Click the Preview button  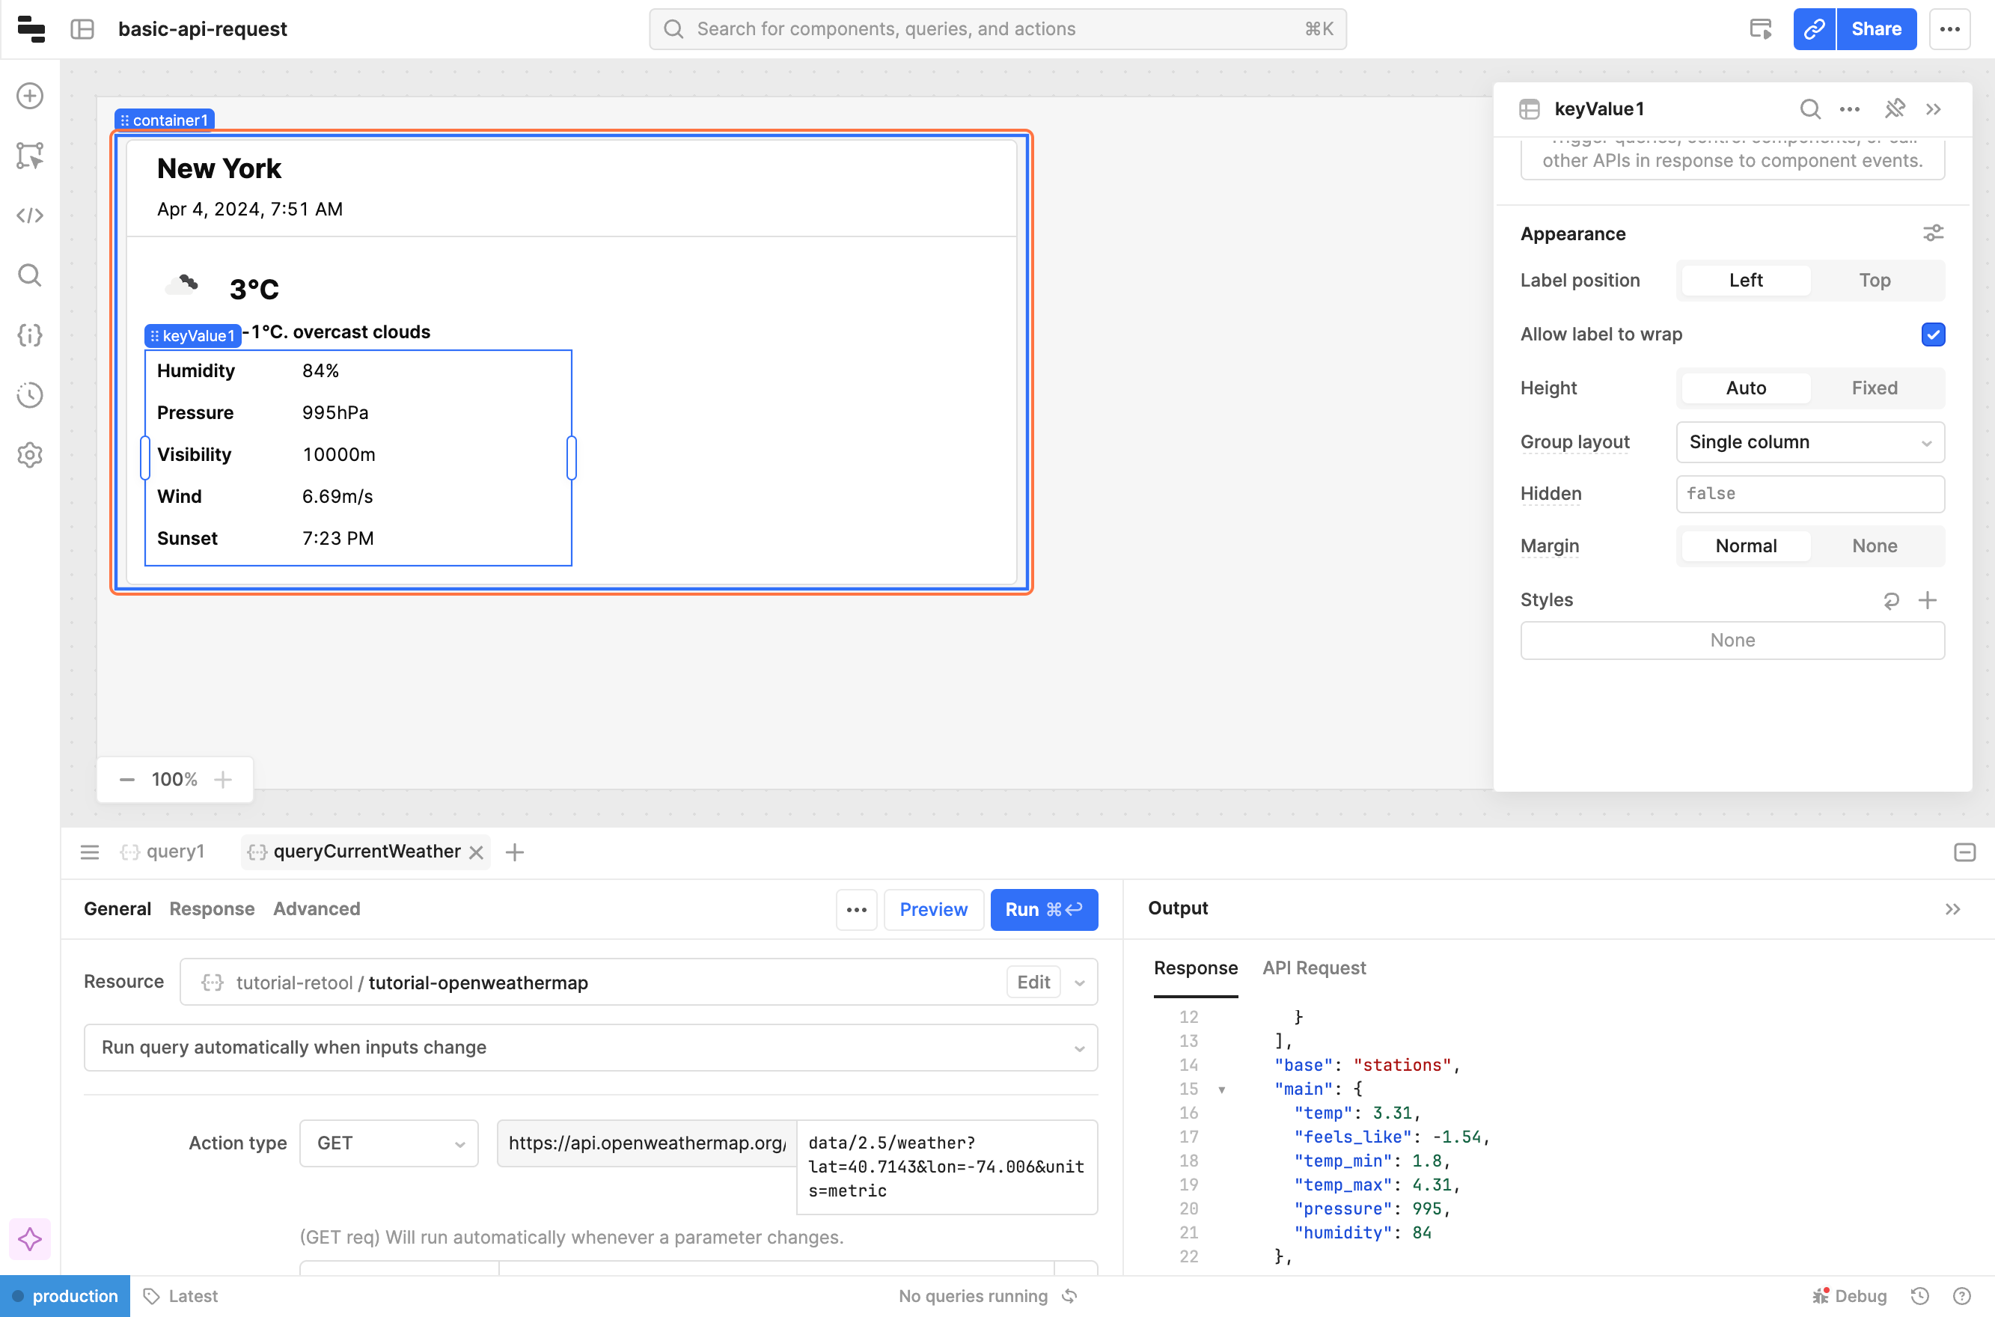[x=933, y=910]
